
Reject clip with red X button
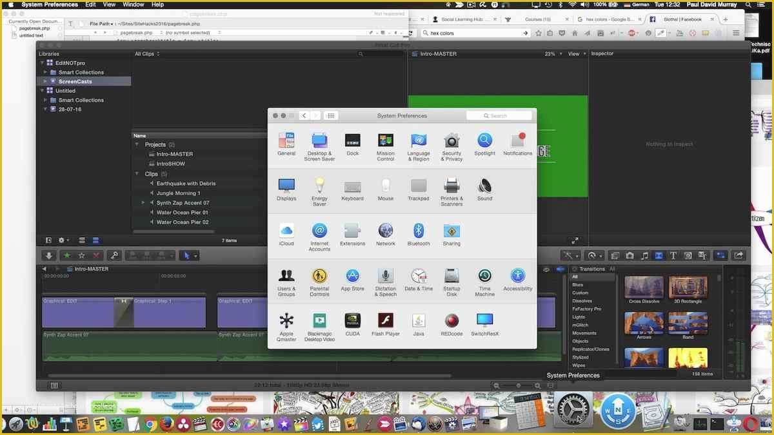coord(97,256)
